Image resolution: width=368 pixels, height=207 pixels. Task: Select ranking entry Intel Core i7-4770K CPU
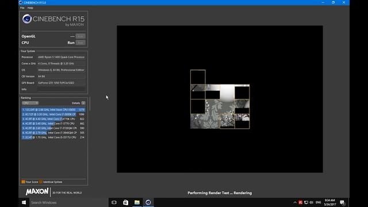click(53, 119)
